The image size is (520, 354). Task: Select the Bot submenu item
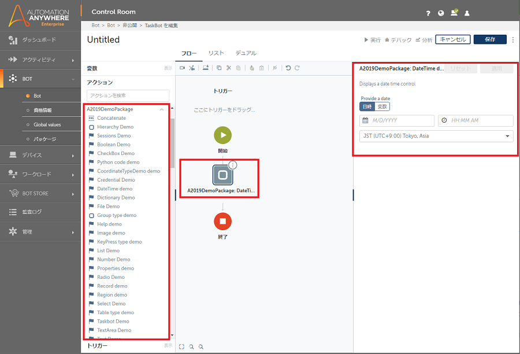click(37, 95)
